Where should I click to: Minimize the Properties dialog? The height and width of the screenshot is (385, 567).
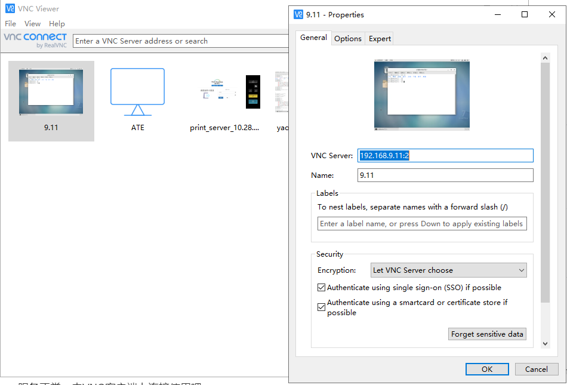tap(498, 14)
